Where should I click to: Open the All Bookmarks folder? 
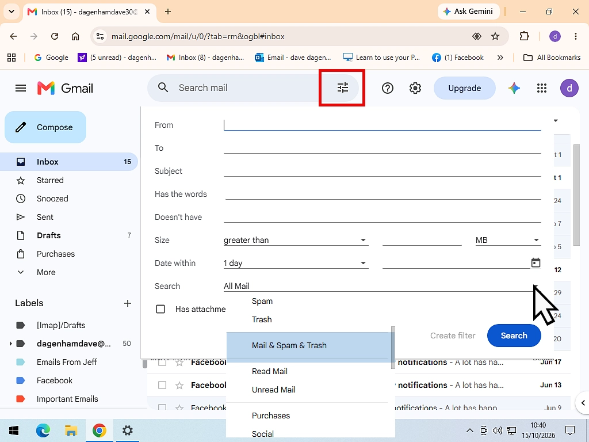tap(552, 58)
